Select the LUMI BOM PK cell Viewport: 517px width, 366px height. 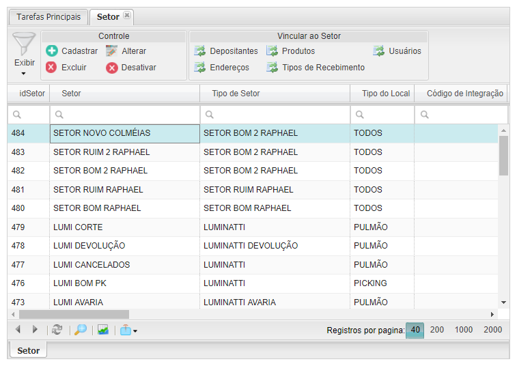[124, 283]
